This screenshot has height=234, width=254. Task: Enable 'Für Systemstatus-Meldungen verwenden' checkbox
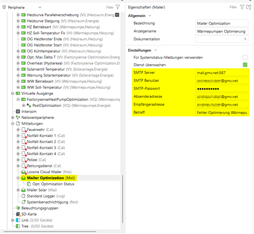point(245,58)
